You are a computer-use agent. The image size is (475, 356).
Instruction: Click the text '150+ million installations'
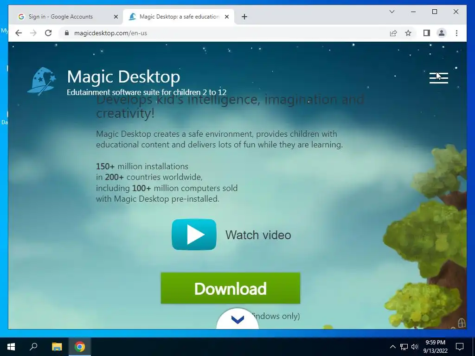tap(142, 166)
